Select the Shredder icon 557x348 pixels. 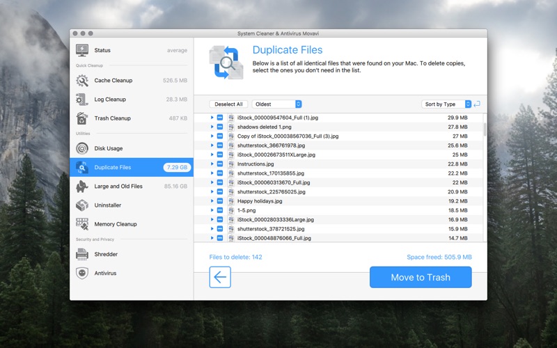click(x=82, y=254)
